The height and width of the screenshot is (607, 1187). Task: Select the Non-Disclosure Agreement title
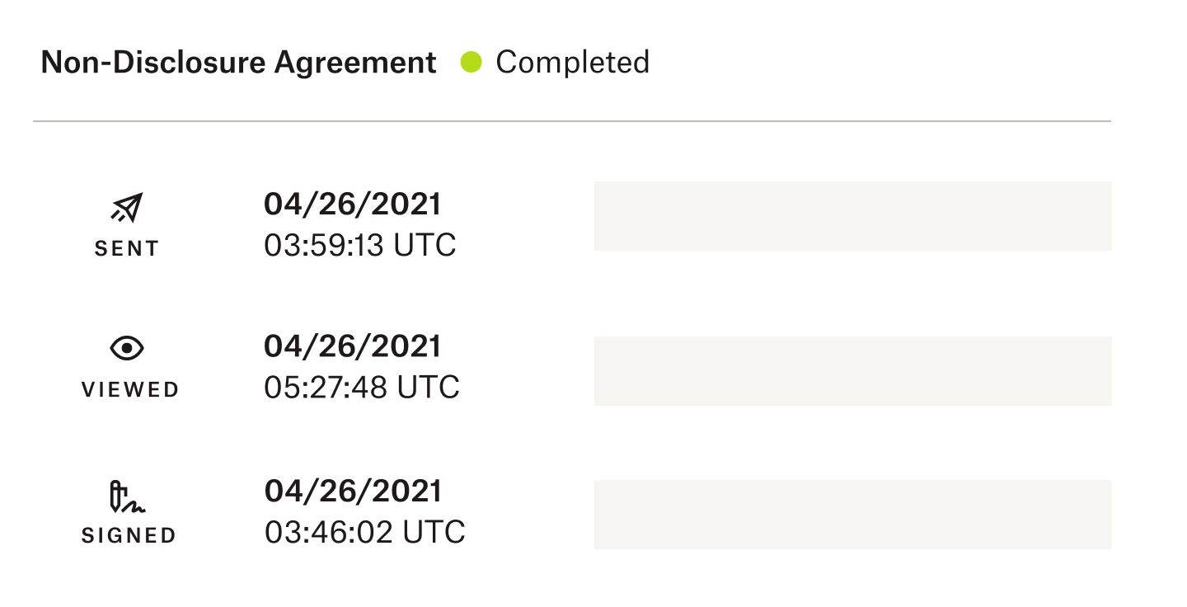(238, 63)
